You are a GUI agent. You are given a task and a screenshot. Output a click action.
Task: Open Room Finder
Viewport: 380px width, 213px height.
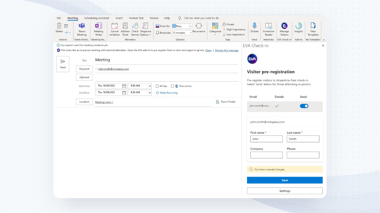pyautogui.click(x=226, y=102)
